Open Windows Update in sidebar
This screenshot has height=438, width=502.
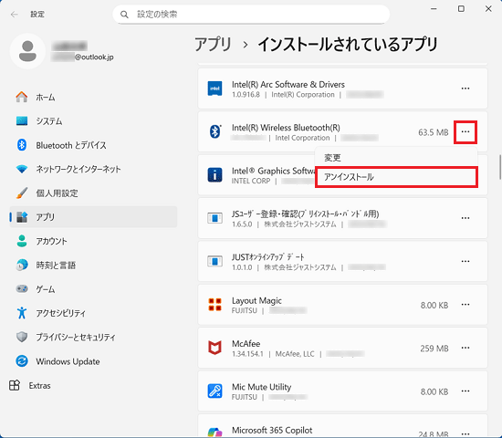(x=93, y=361)
